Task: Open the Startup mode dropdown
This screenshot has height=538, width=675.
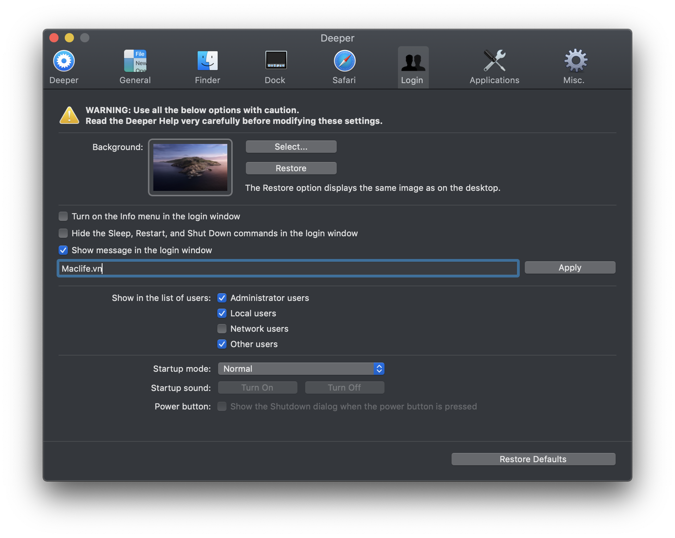Action: 301,368
